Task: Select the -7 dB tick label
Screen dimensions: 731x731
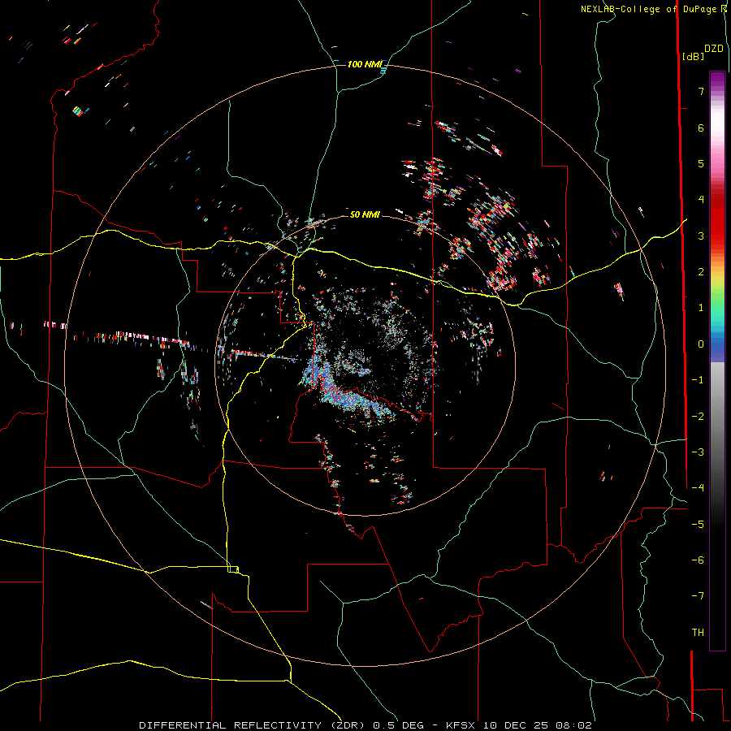Action: coord(698,596)
